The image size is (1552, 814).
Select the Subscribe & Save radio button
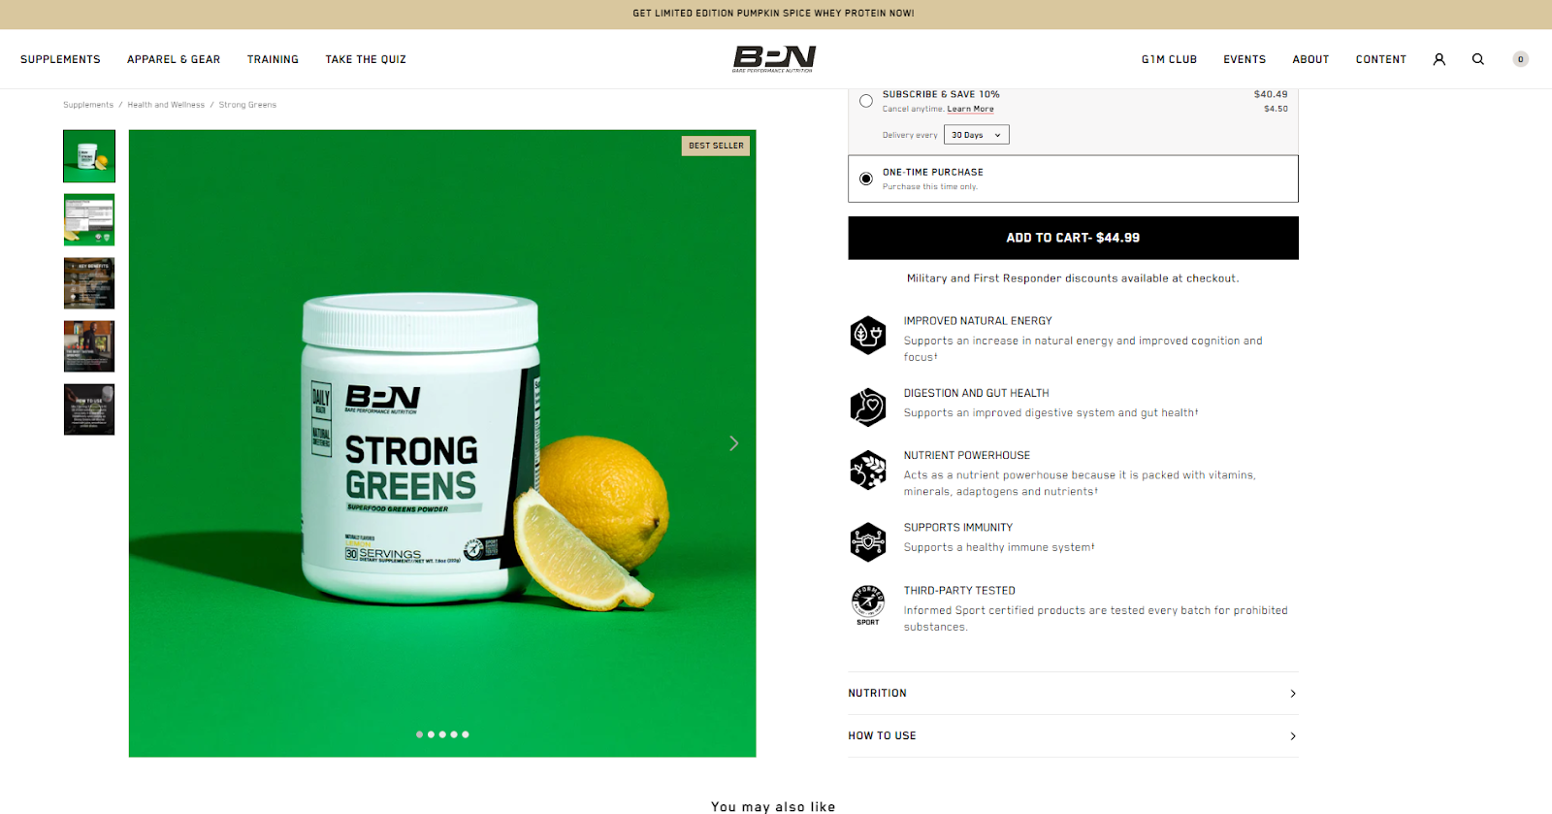pyautogui.click(x=866, y=101)
